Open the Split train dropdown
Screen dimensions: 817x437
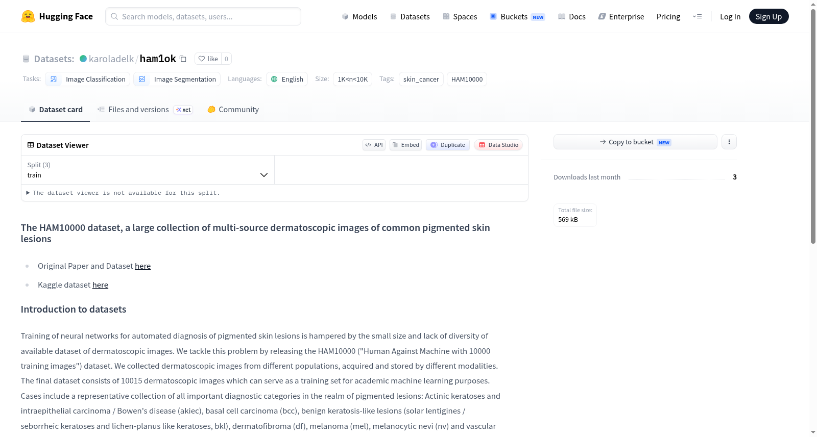click(148, 170)
